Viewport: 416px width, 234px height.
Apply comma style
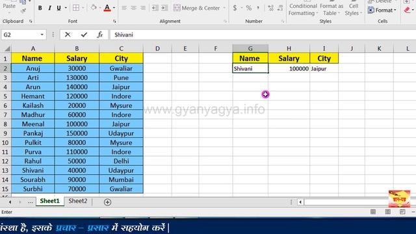(258, 8)
